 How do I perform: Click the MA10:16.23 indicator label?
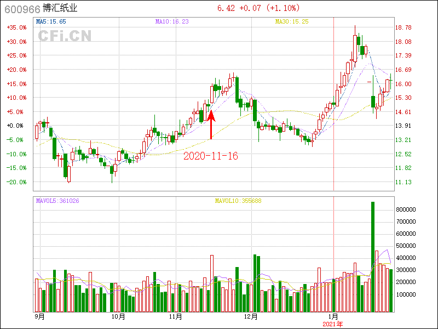point(172,21)
